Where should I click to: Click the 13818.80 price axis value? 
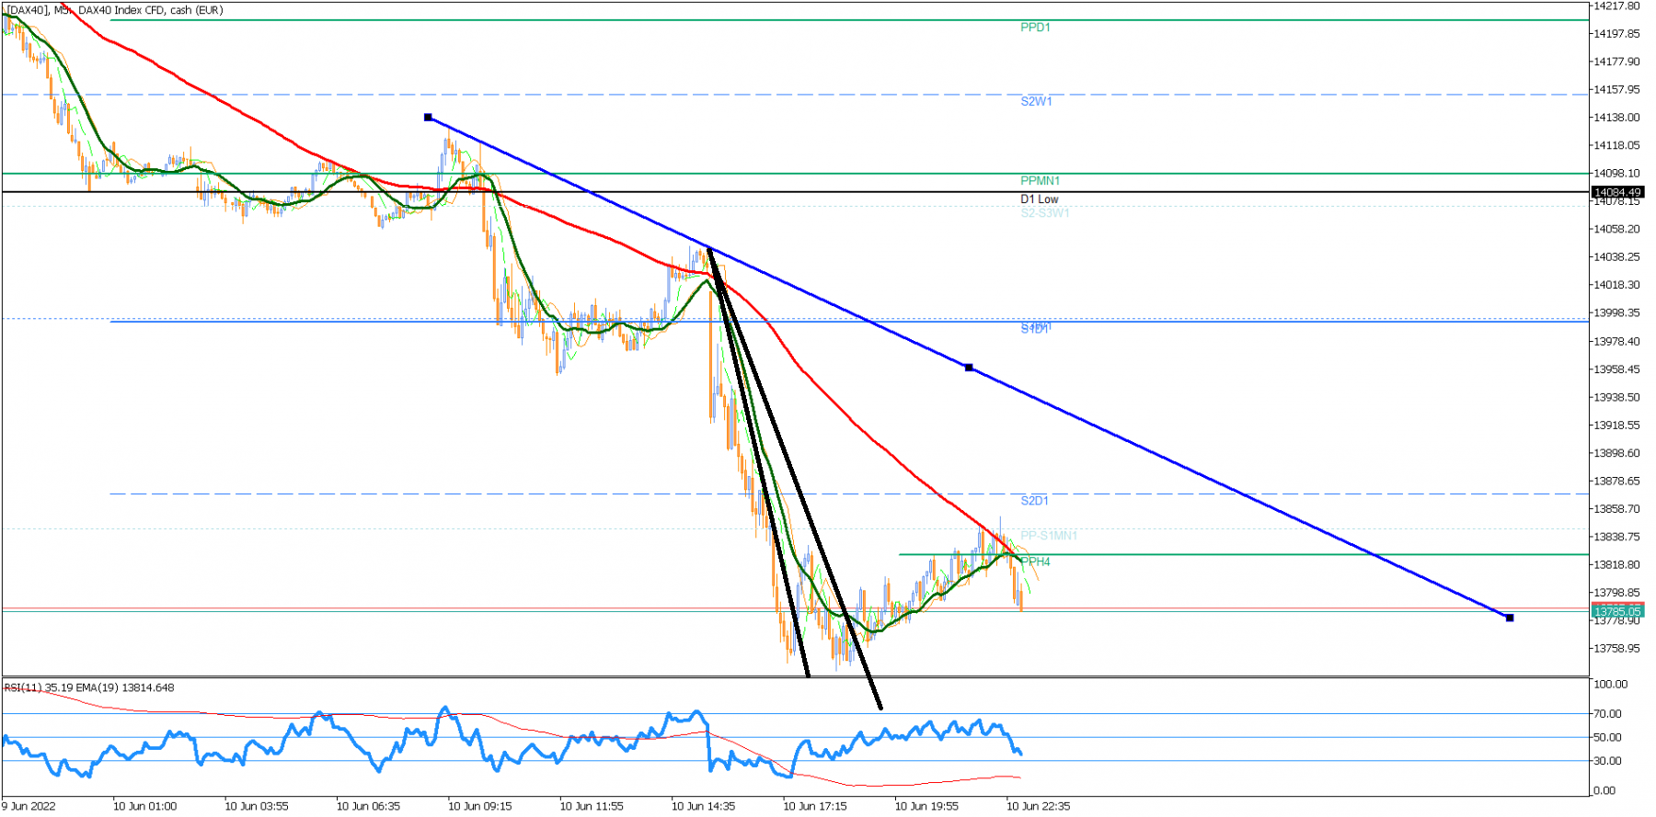(1616, 565)
